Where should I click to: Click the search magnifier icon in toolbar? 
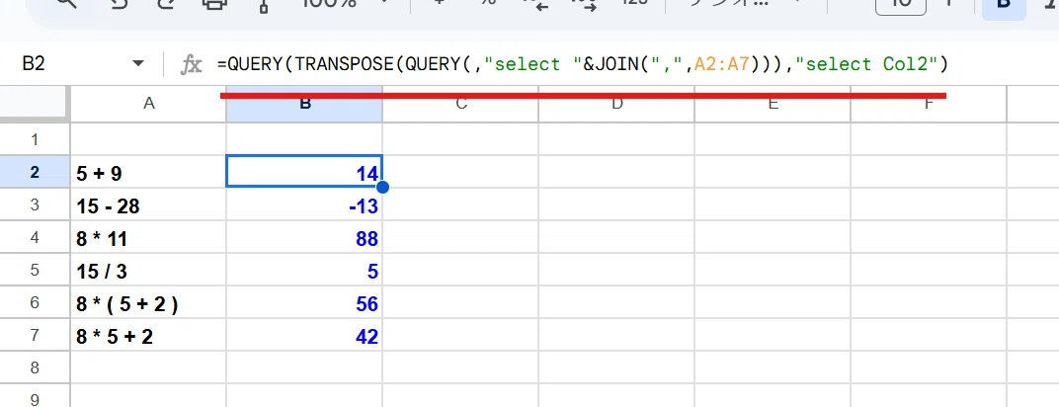pyautogui.click(x=65, y=4)
